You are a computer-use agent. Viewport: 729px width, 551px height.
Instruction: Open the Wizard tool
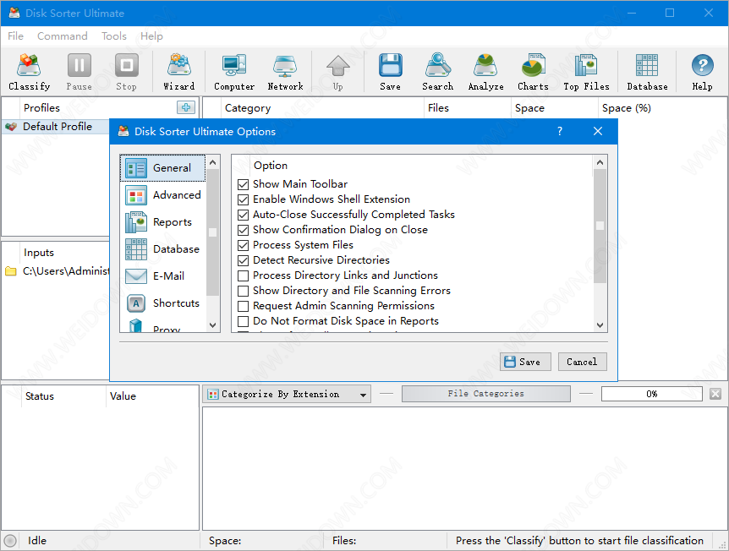[179, 72]
